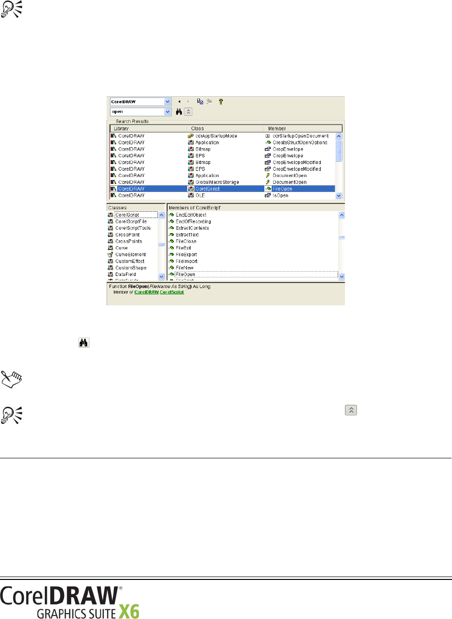Follow the CorelScript link in details pane
Screen dimensions: 452x619
pos(172,292)
